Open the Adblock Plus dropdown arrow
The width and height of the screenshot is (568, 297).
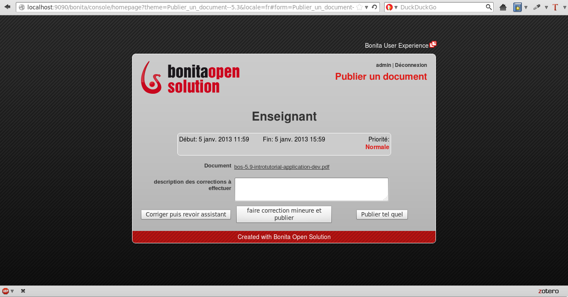[x=12, y=291]
